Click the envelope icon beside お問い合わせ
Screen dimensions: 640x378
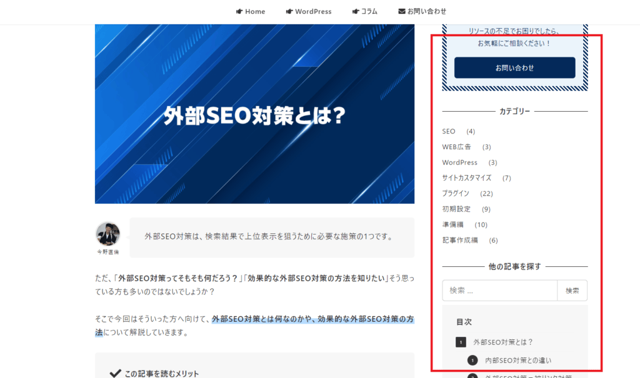pyautogui.click(x=402, y=11)
